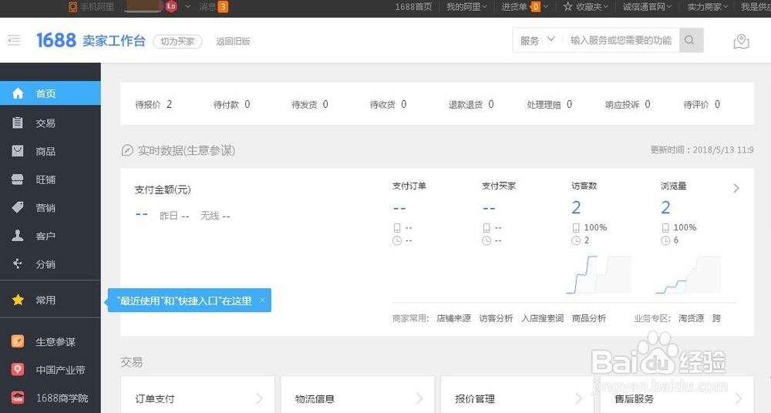Click the 切为买家 button
This screenshot has width=771, height=413.
click(x=177, y=42)
